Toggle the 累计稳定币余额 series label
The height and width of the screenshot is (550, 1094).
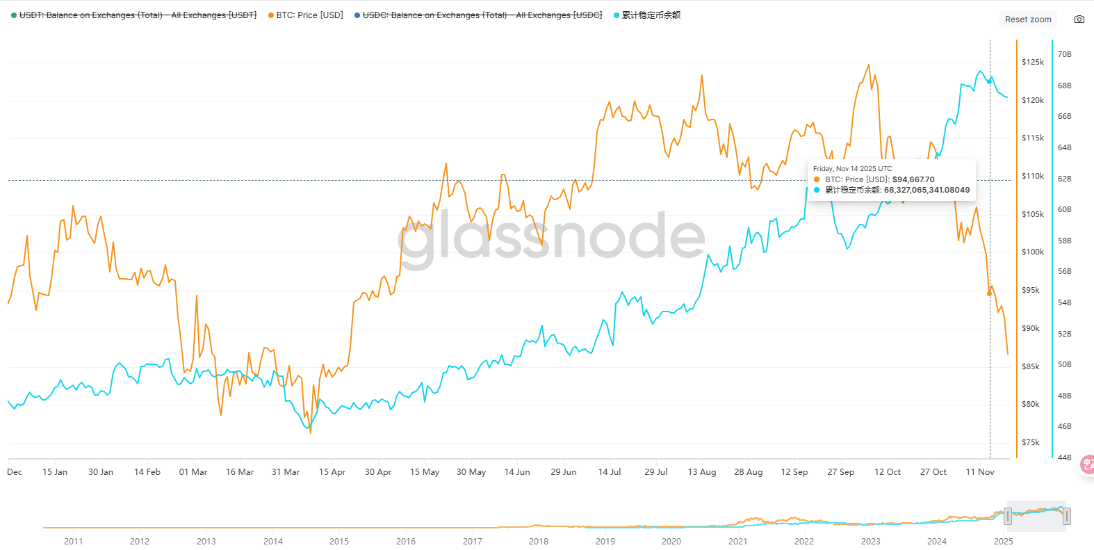651,15
